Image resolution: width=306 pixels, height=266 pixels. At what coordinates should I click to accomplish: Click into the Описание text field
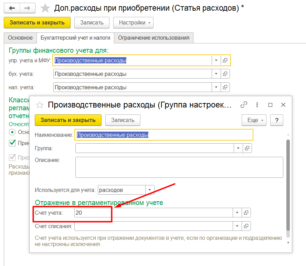tap(179, 167)
